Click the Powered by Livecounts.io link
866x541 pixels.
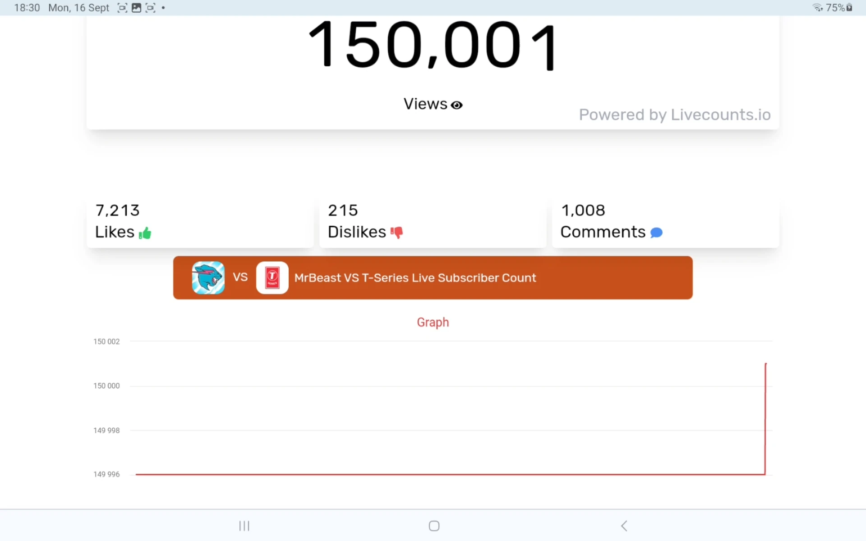pos(675,115)
